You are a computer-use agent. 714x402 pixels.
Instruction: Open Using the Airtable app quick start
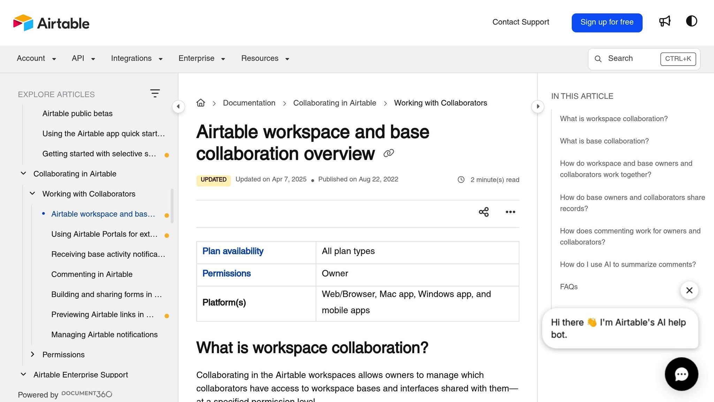104,134
